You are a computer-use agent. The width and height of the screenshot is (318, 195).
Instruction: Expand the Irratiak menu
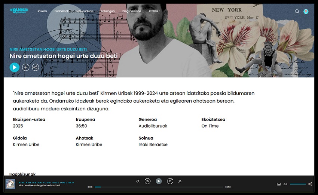point(155,11)
